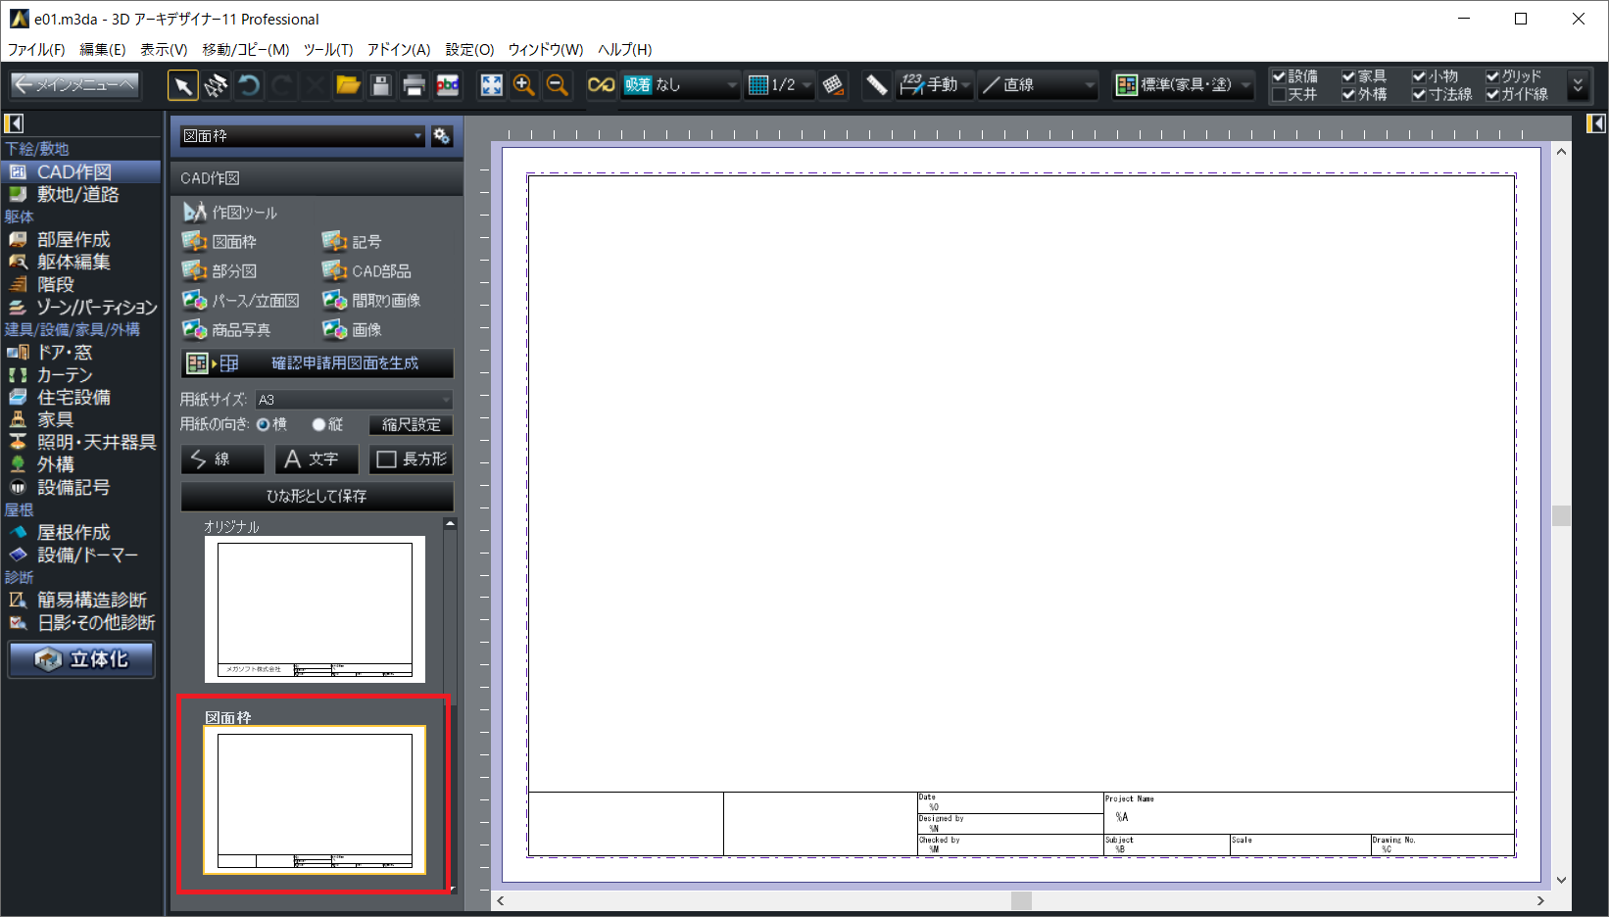Zoom in with the magnifier plus icon

[524, 86]
